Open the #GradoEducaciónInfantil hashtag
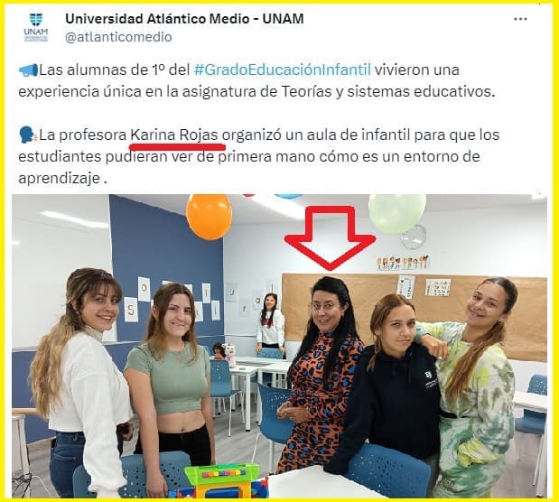The height and width of the screenshot is (502, 559). [283, 70]
